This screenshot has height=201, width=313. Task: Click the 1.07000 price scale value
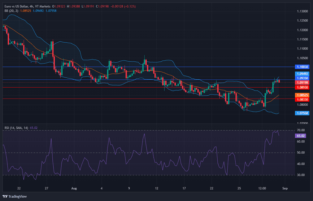302,123
